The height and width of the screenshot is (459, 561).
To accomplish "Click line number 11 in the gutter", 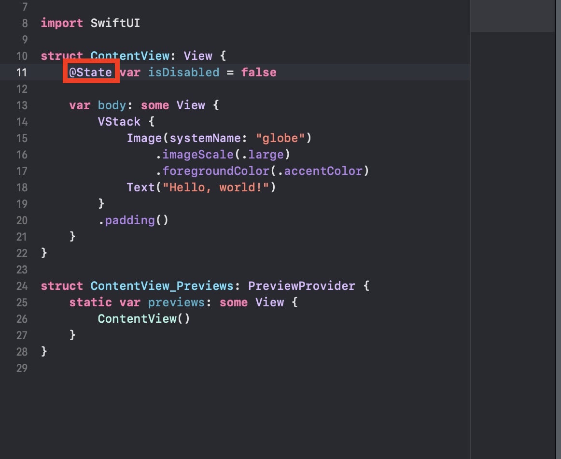I will pyautogui.click(x=22, y=72).
